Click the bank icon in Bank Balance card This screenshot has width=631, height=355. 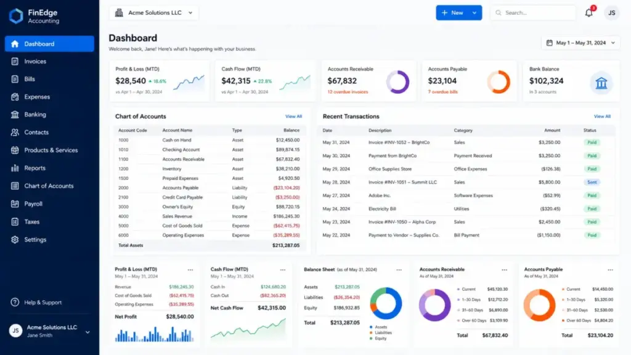click(x=601, y=83)
